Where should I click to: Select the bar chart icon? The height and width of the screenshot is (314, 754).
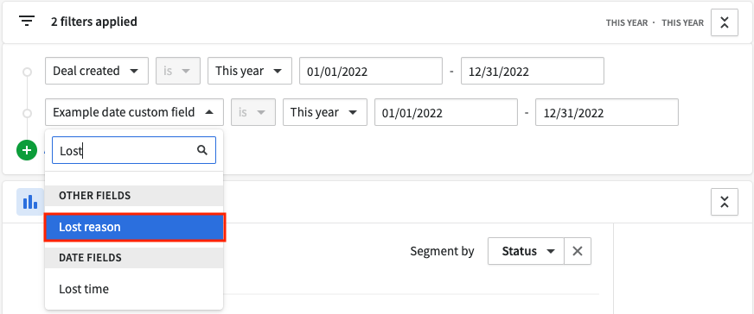pyautogui.click(x=29, y=202)
